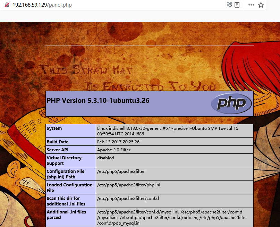Select the /etc/php5/apache2filter/conf.d value
The width and height of the screenshot is (280, 227).
point(128,199)
